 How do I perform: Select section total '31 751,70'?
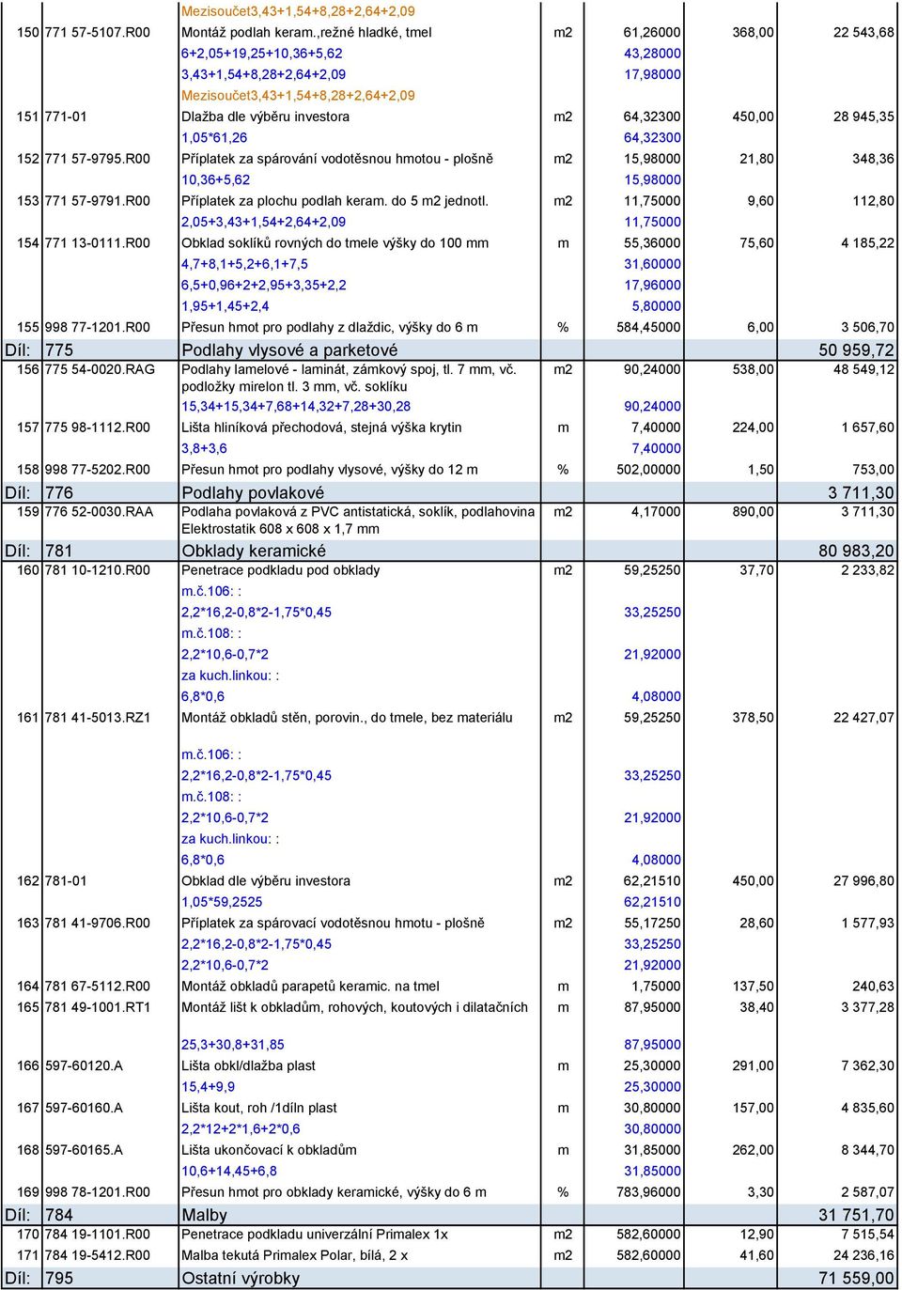[x=856, y=1215]
